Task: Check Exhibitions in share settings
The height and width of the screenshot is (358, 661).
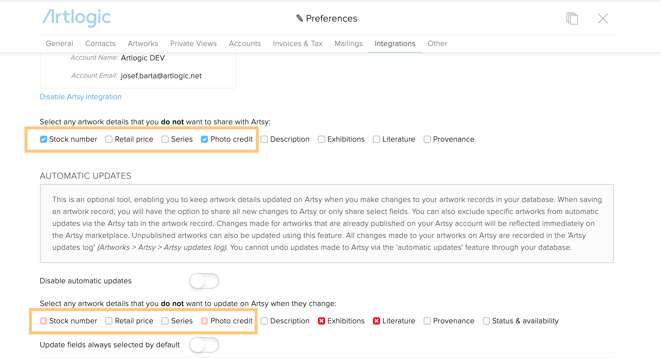Action: pos(322,139)
